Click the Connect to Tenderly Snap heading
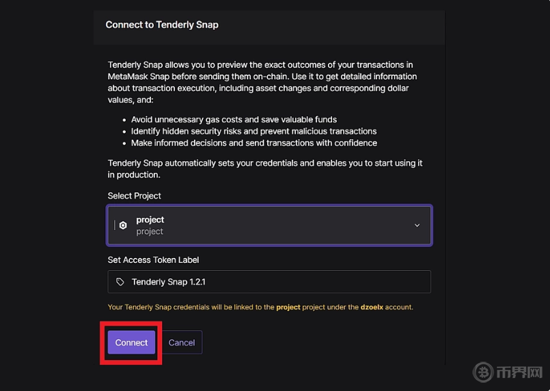The height and width of the screenshot is (391, 550). coord(162,25)
